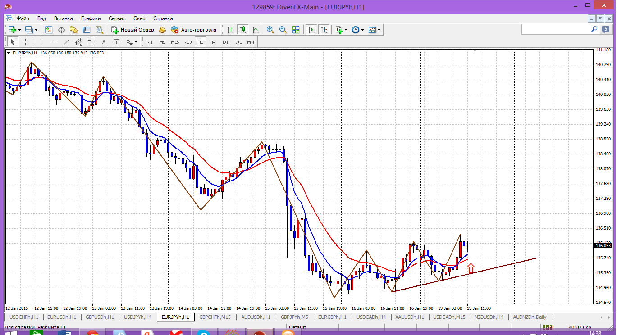Open the periodicity clock dropdown

pyautogui.click(x=362, y=30)
